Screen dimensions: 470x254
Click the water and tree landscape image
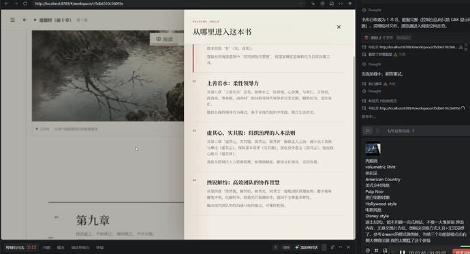click(108, 76)
